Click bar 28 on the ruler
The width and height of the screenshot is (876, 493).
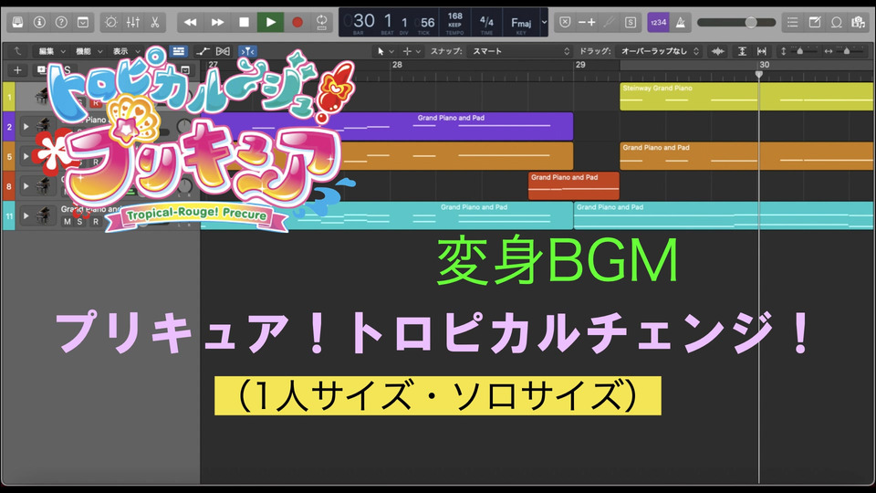397,65
